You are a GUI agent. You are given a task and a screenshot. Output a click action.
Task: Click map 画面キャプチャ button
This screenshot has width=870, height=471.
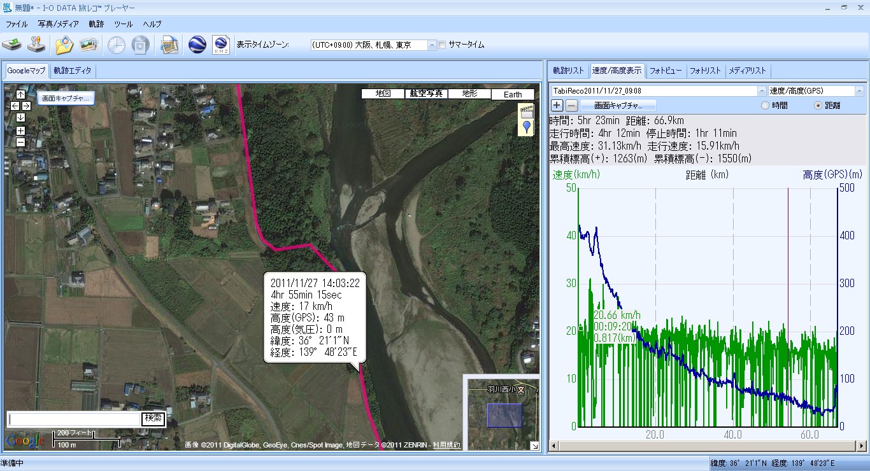66,99
